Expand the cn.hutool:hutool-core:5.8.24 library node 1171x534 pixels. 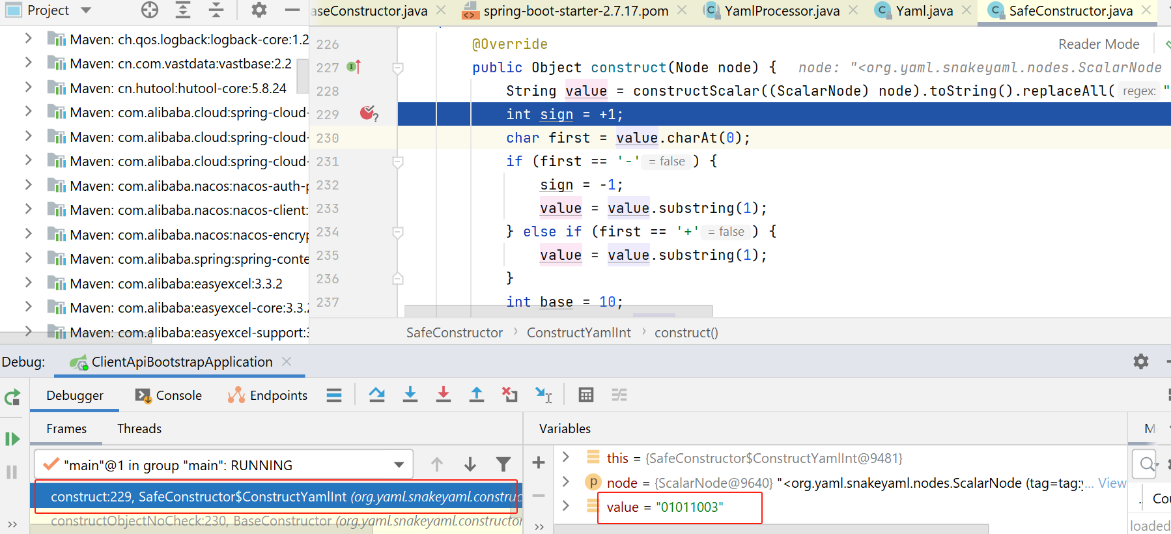click(x=28, y=87)
